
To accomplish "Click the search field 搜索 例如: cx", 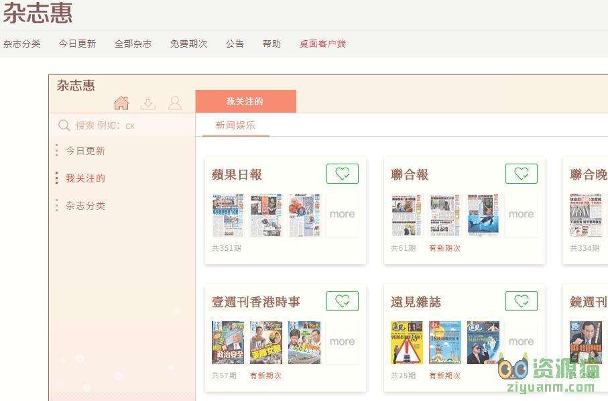I will pyautogui.click(x=122, y=125).
